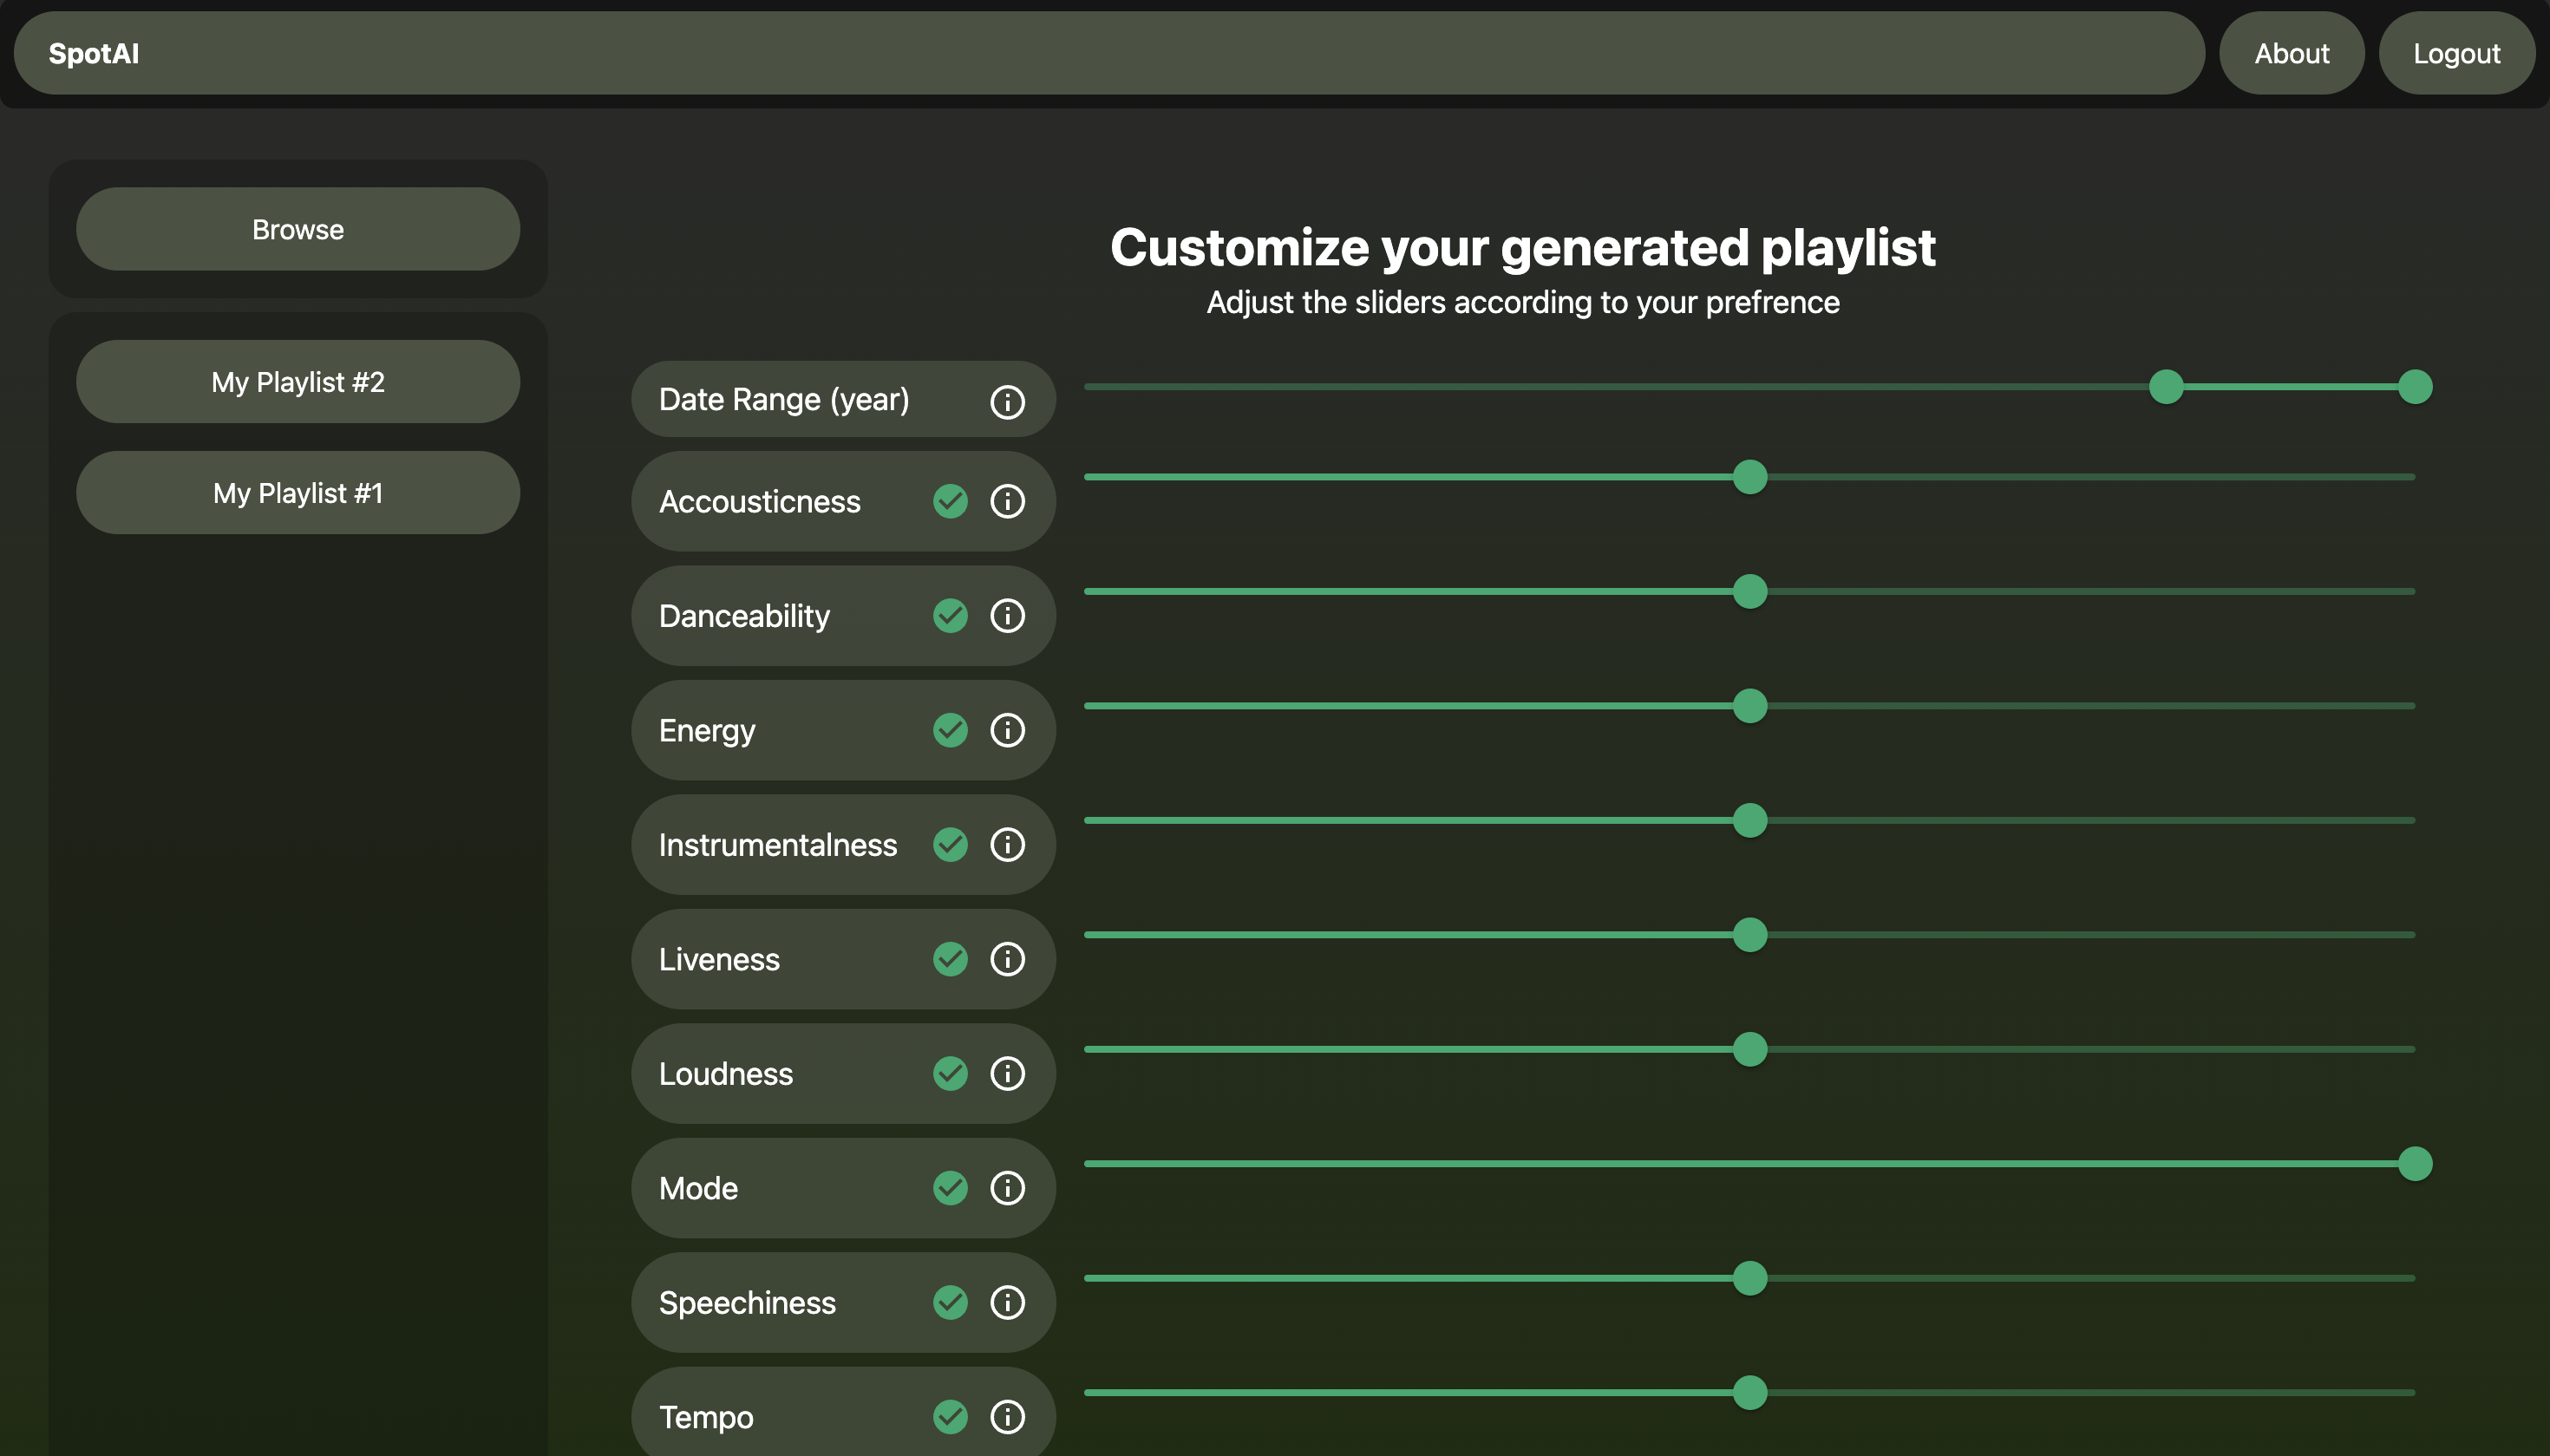Image resolution: width=2550 pixels, height=1456 pixels.
Task: Click the Liveness info icon
Action: [x=1007, y=959]
